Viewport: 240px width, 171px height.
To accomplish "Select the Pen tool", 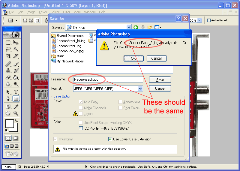I will (8, 98).
